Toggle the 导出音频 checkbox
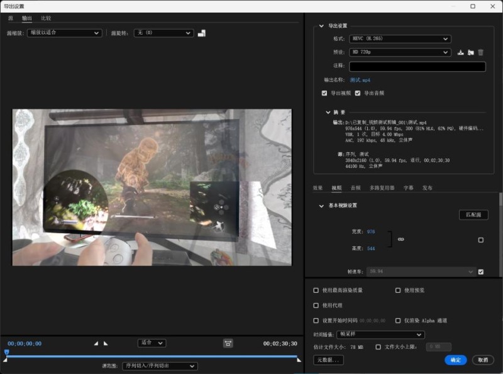Viewport: 503px width, 374px height. click(357, 93)
